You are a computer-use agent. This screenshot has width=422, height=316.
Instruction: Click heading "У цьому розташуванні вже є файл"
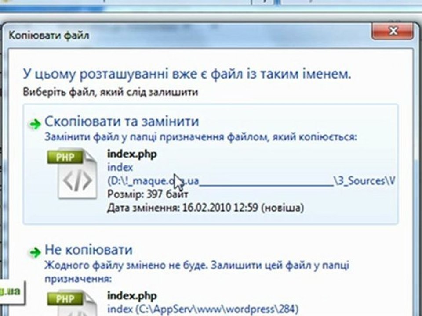(x=187, y=74)
